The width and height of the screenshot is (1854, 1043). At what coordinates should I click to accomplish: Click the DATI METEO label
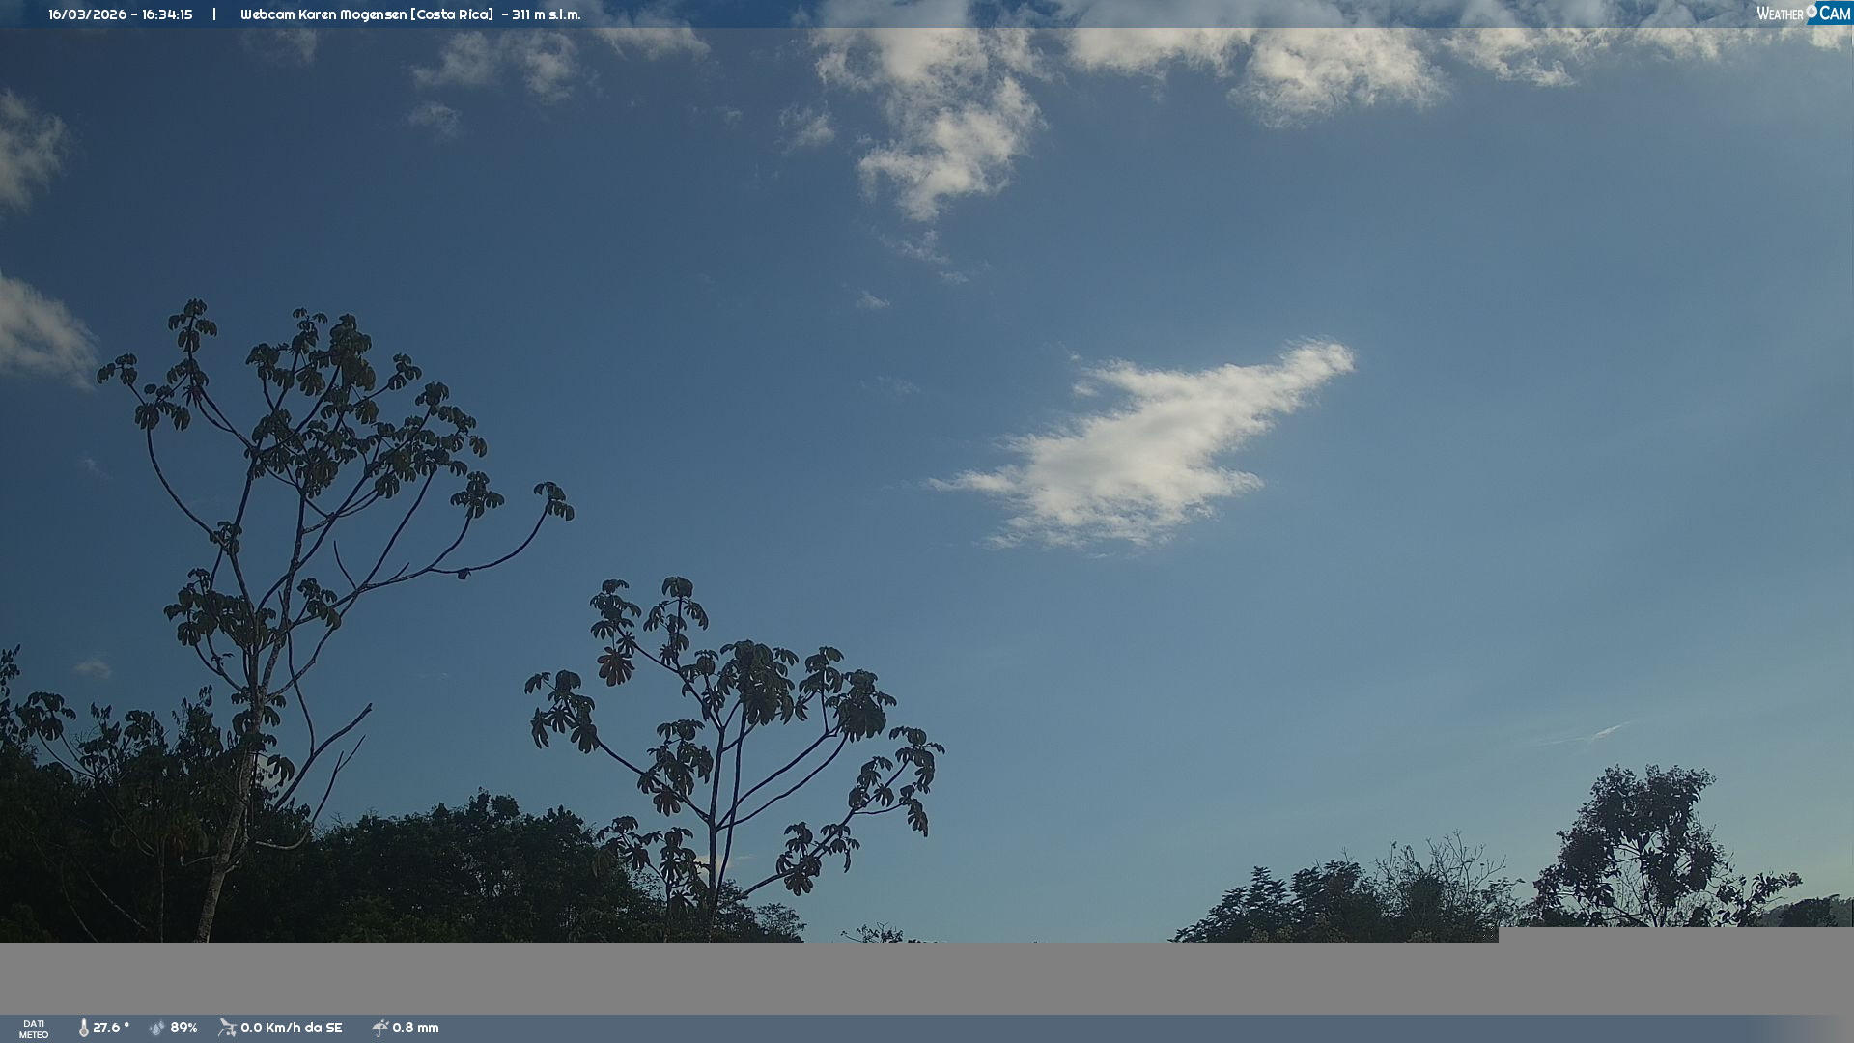34,1029
